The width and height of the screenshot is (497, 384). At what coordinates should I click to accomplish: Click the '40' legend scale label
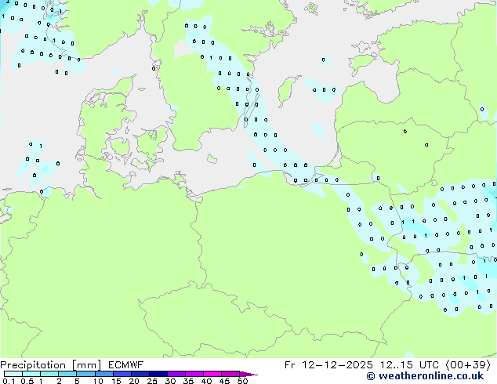pos(206,381)
